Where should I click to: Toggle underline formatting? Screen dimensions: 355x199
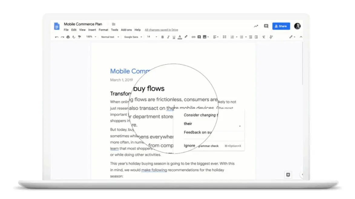173,37
